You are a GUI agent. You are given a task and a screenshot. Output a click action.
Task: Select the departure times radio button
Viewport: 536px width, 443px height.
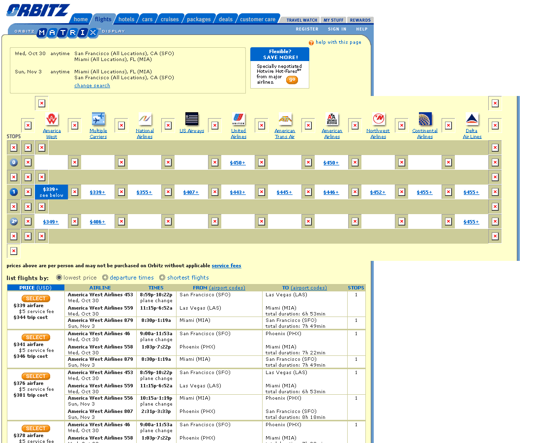click(x=105, y=278)
